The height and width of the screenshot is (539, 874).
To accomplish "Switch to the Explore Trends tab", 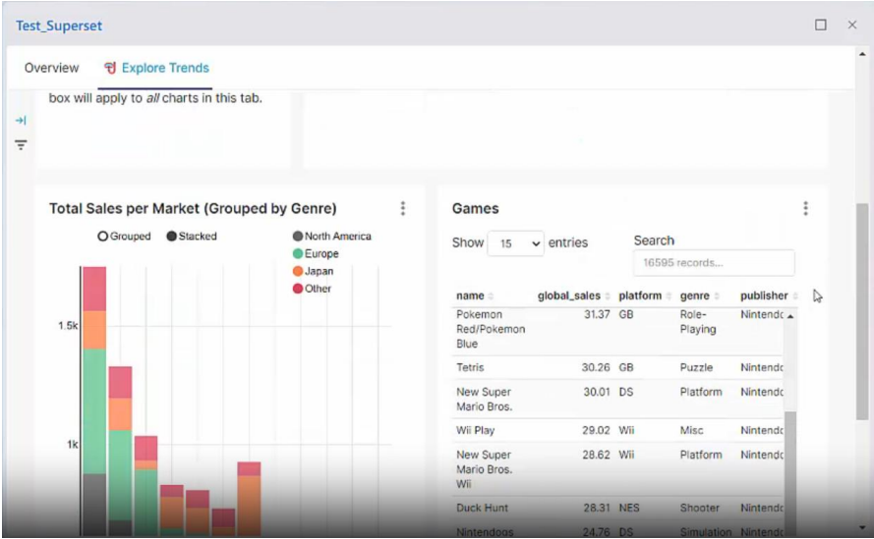I will (x=156, y=68).
